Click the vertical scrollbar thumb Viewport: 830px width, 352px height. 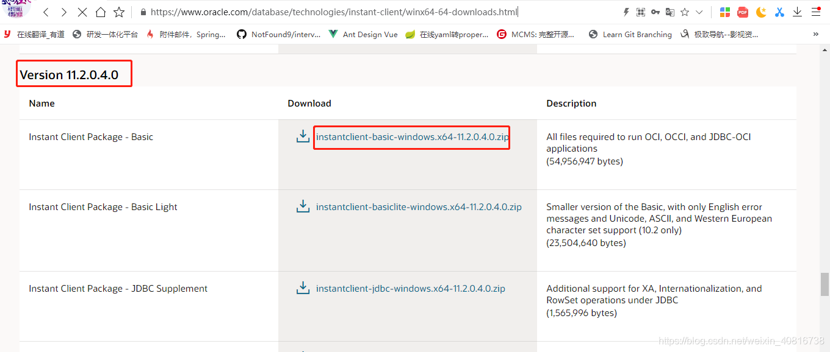[x=825, y=284]
